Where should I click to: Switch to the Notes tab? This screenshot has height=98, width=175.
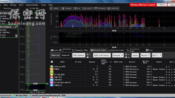(x=149, y=50)
